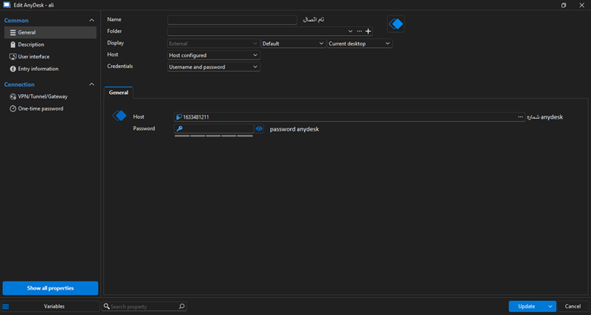Click the 'password anydesk' annotation text
591x315 pixels.
click(x=294, y=129)
